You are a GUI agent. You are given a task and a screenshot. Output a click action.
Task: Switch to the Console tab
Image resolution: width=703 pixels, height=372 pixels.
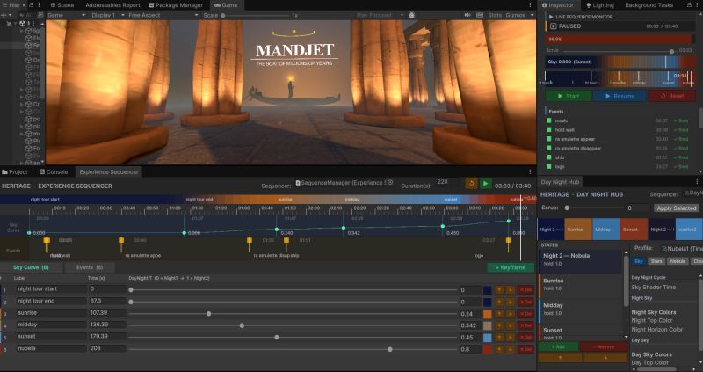click(54, 171)
